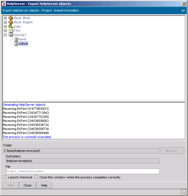The image size is (188, 196).
Task: Click the 'en' language indicator in header
Action: (183, 10)
